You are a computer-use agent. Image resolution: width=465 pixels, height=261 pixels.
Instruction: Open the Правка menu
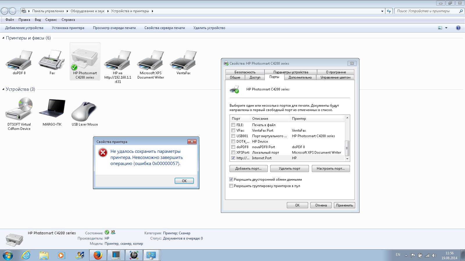tap(24, 20)
